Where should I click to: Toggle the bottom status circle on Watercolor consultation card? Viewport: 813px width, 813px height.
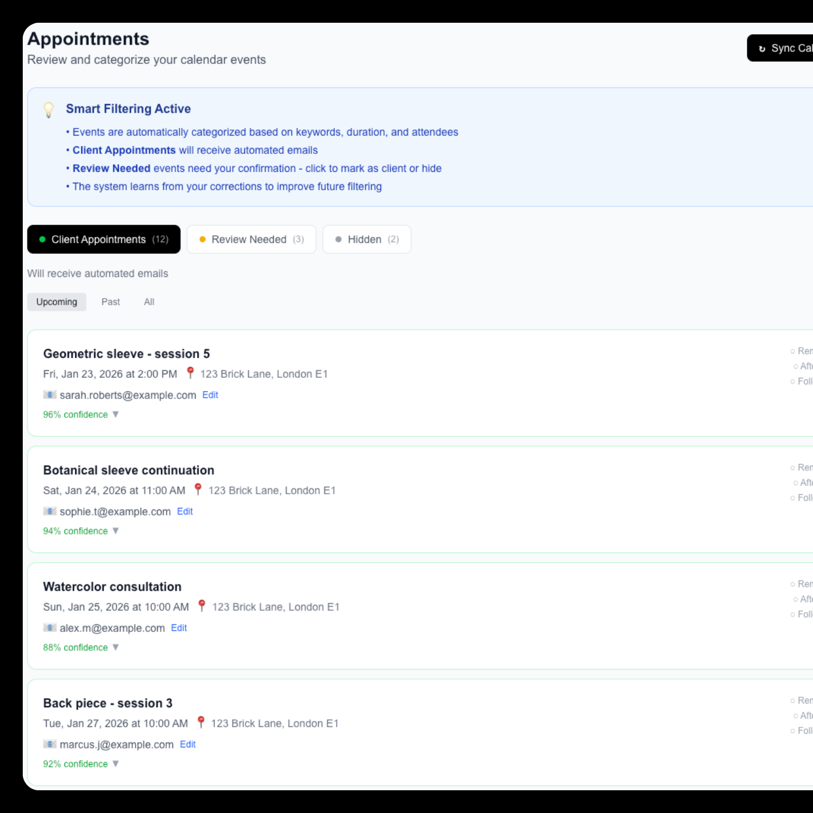click(x=793, y=615)
